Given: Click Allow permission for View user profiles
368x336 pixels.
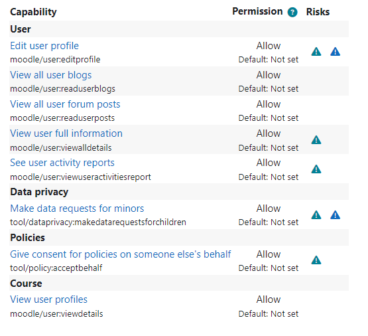Looking at the screenshot, I should pyautogui.click(x=269, y=299).
